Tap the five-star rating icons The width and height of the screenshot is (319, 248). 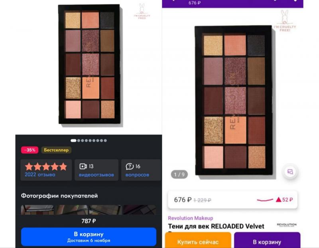pos(46,167)
